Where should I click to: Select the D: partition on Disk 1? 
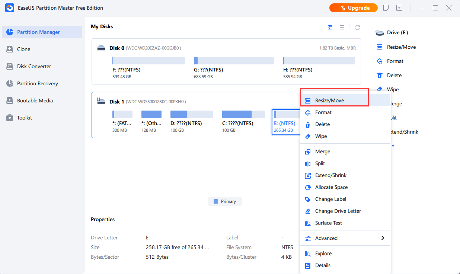192,122
